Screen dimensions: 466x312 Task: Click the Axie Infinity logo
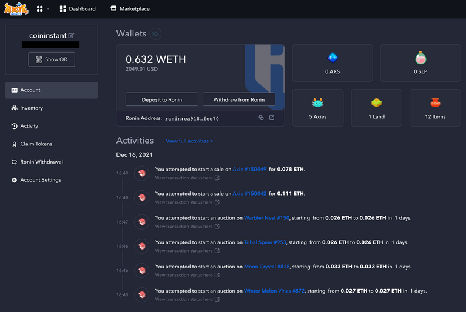click(16, 9)
